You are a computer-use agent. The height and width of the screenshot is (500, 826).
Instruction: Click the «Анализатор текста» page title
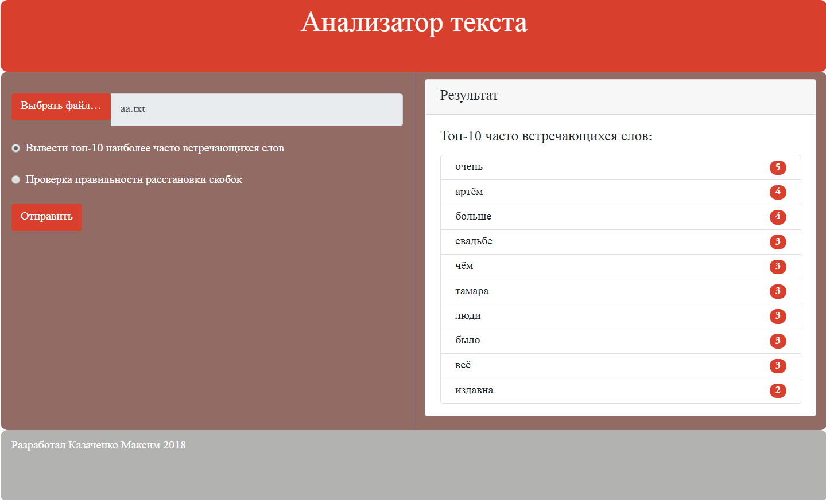[413, 24]
